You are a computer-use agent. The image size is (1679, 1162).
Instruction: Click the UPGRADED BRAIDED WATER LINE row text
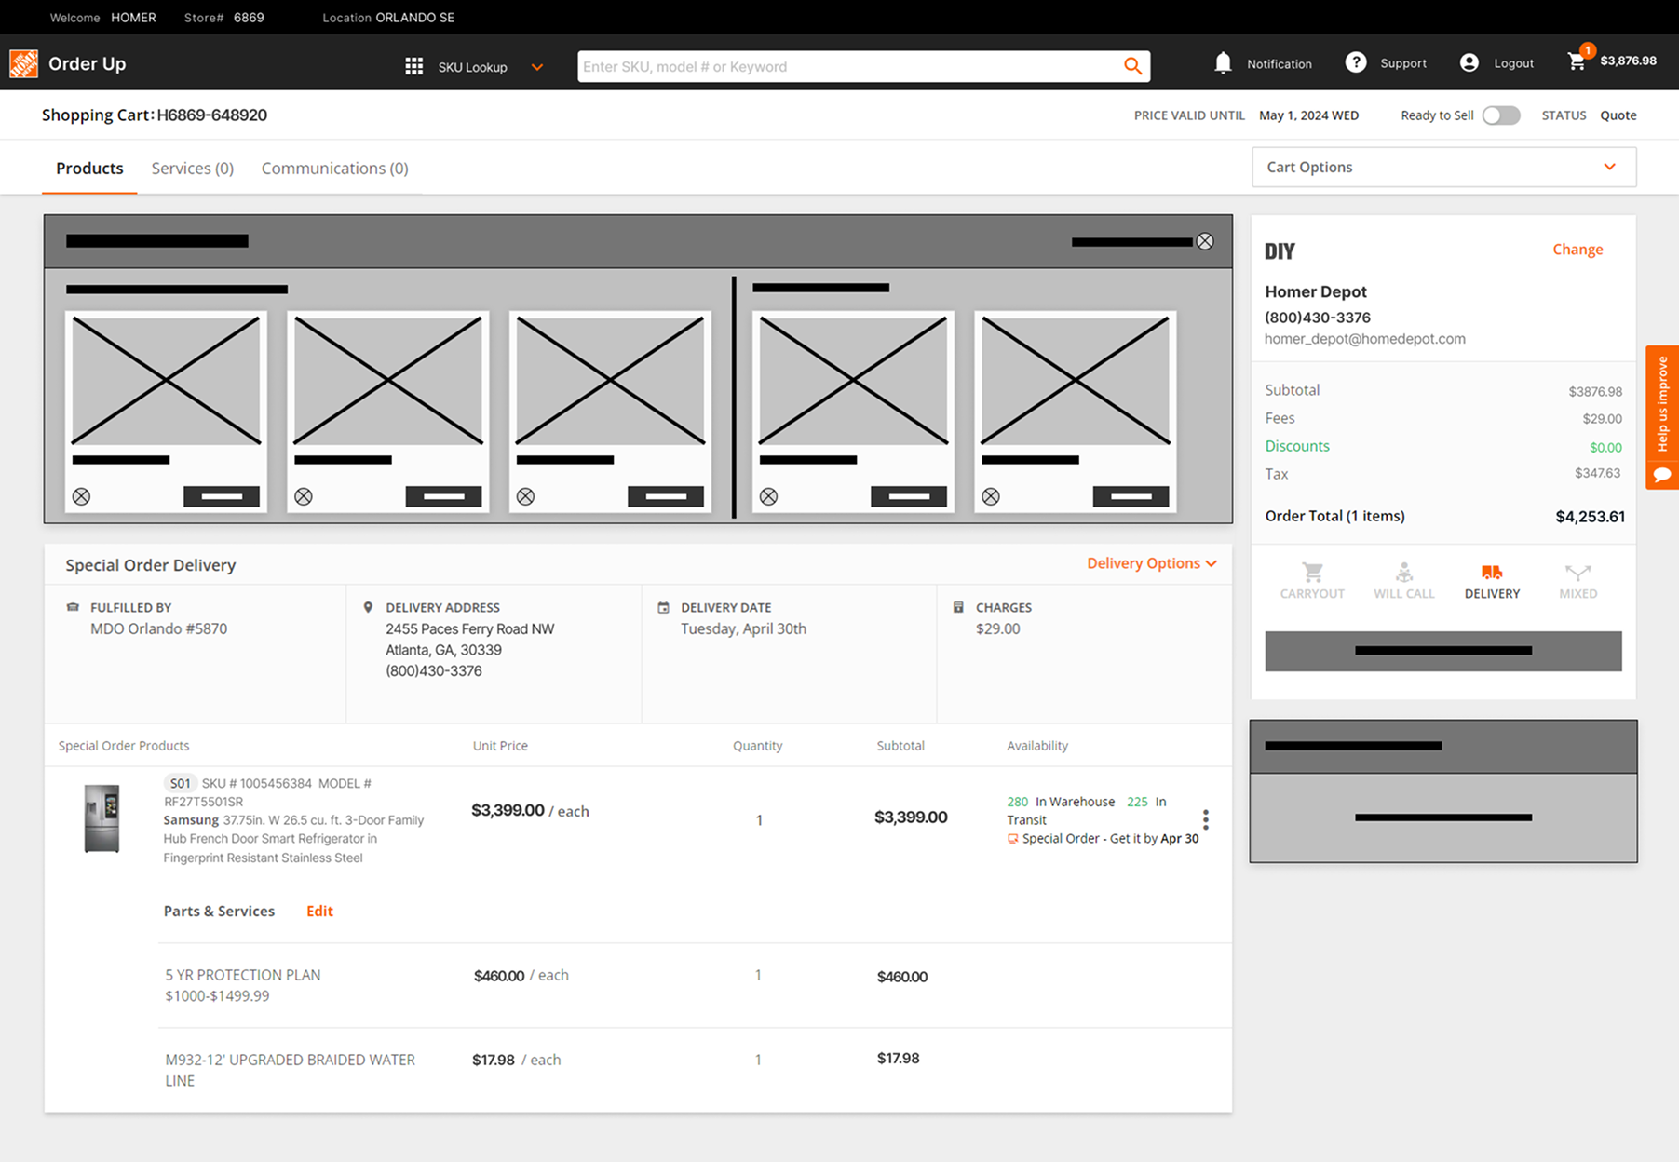click(x=290, y=1070)
